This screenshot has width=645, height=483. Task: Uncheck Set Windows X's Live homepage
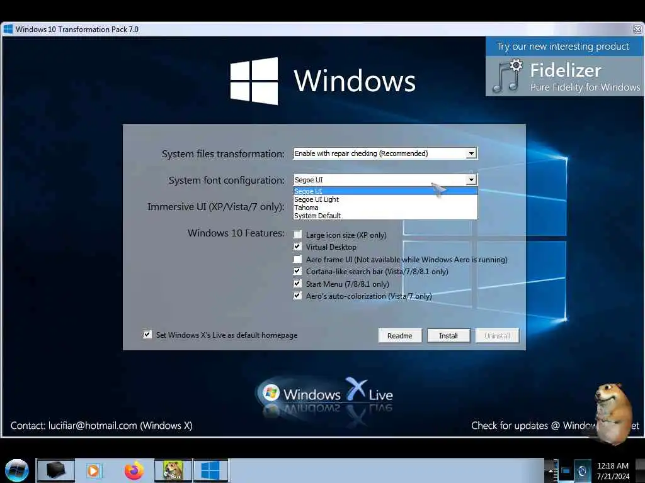pyautogui.click(x=147, y=335)
